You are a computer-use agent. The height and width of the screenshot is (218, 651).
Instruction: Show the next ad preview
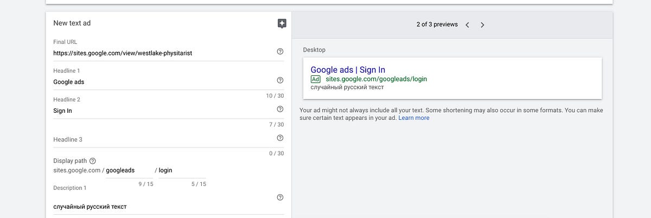482,24
